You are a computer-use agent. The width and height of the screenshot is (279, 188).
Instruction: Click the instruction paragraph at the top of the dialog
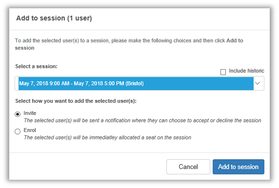pos(129,44)
